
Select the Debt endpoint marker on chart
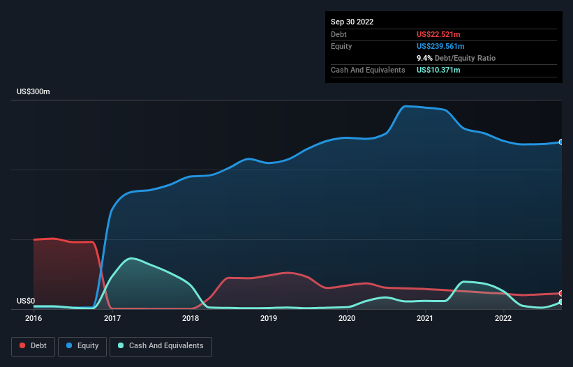click(561, 293)
